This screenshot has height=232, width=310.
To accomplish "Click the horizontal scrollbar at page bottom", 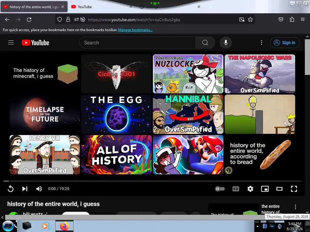I will 134,217.
